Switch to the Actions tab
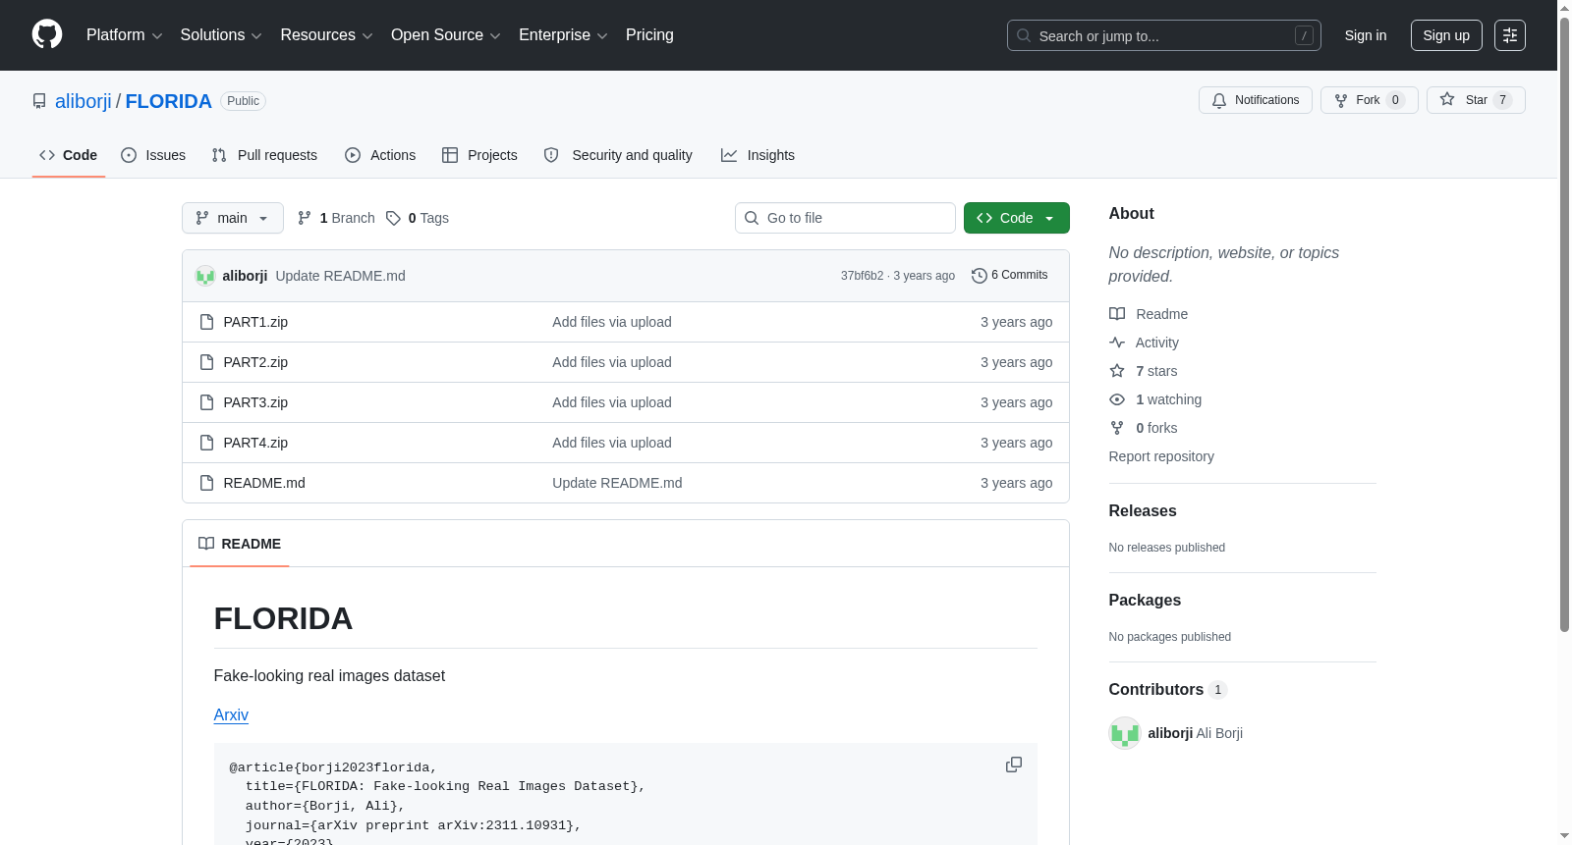The height and width of the screenshot is (845, 1572). pyautogui.click(x=380, y=155)
